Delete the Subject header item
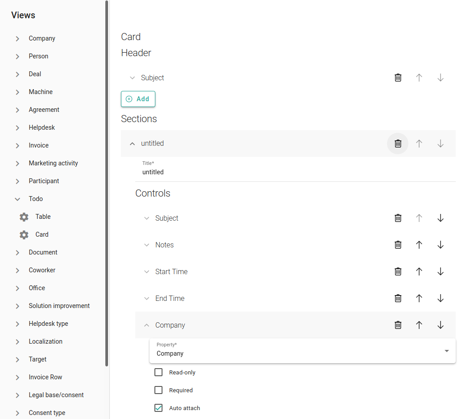The height and width of the screenshot is (419, 466). (x=398, y=78)
